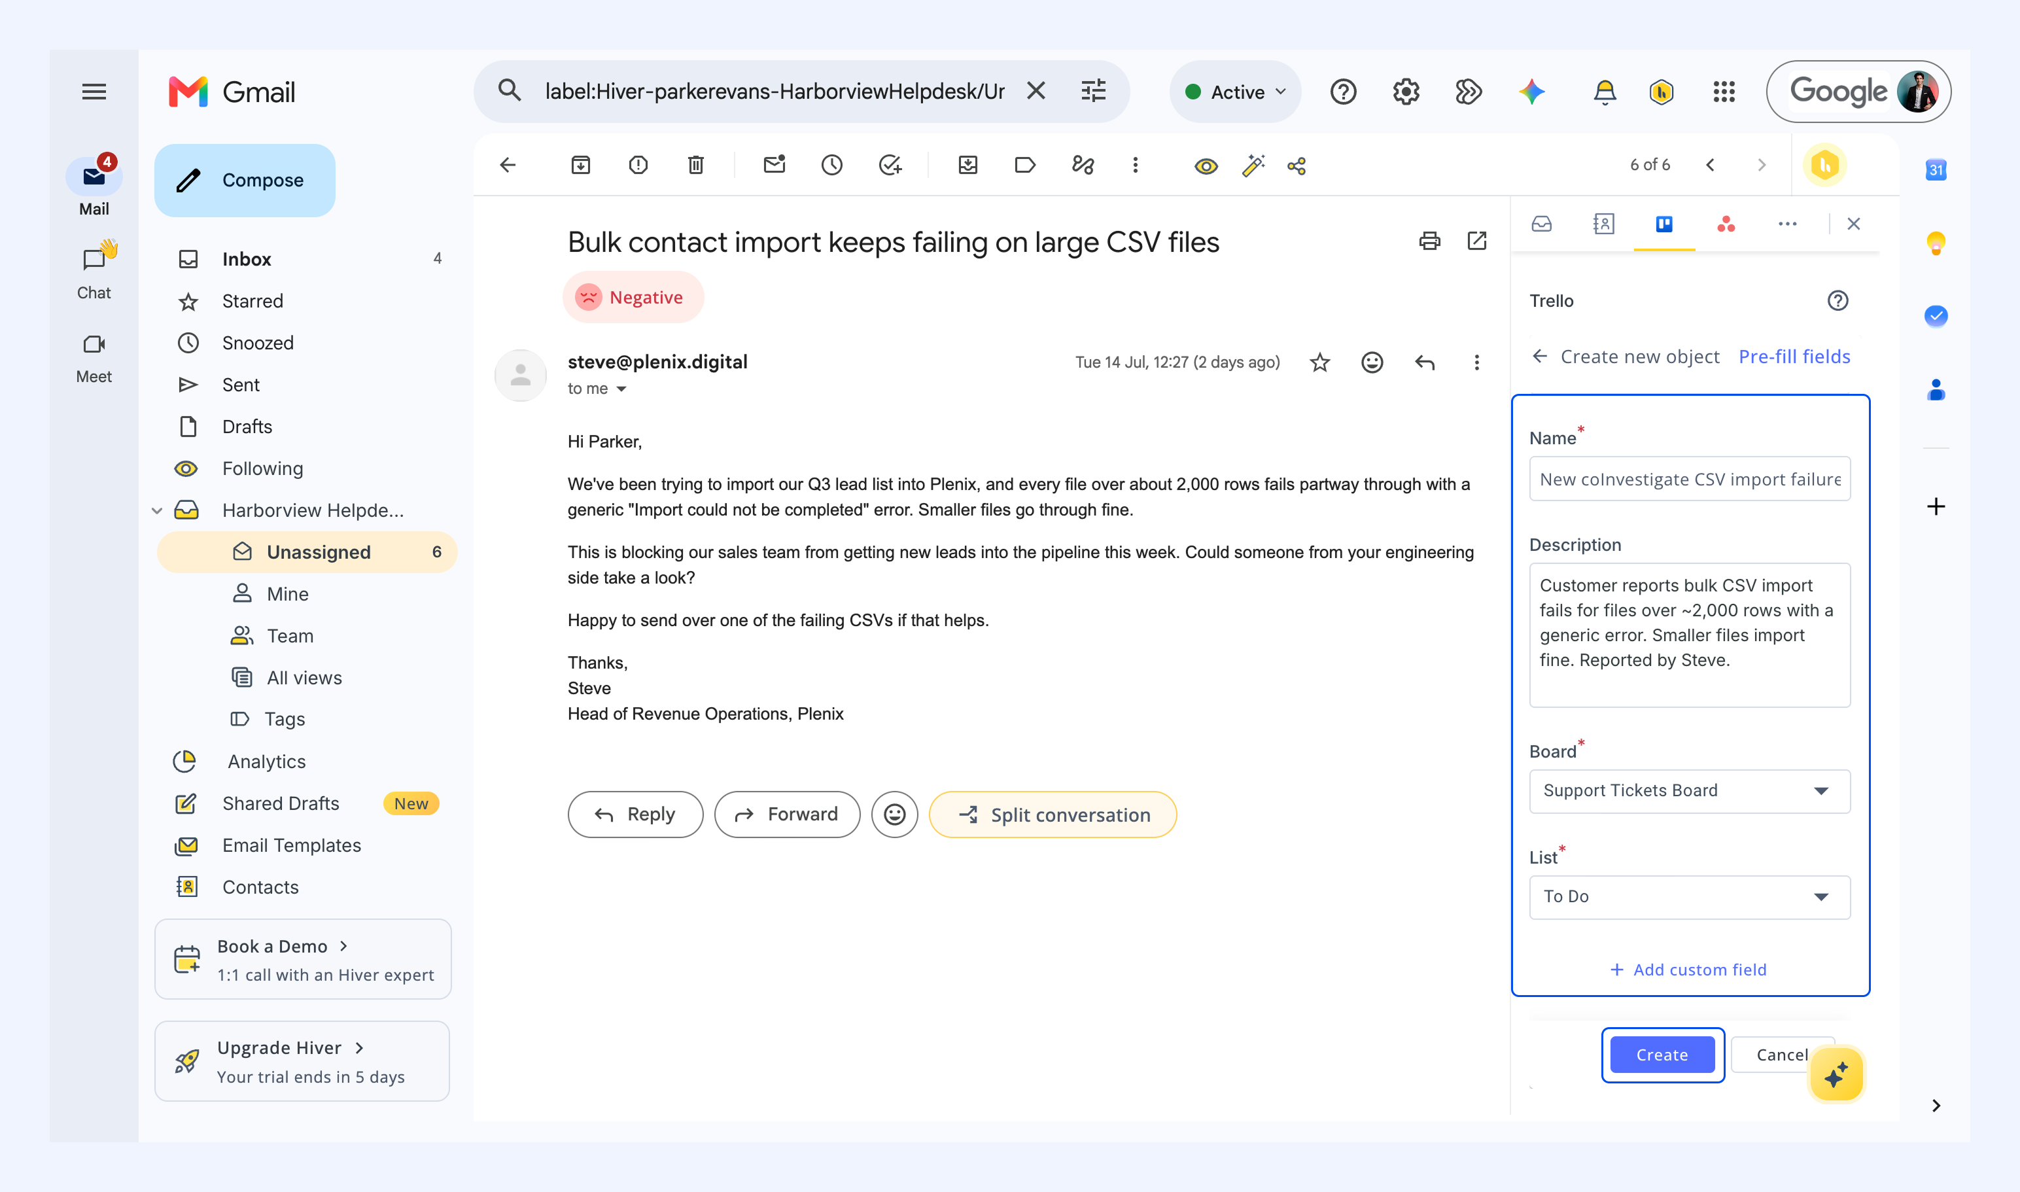Click the archive icon in toolbar

pyautogui.click(x=581, y=166)
